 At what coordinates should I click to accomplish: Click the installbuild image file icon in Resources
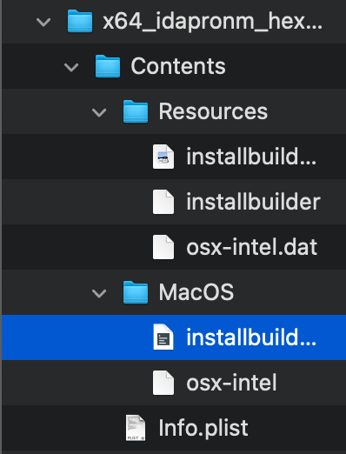(163, 157)
